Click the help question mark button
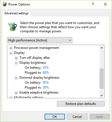This screenshot has width=112, height=122. pos(93,4)
